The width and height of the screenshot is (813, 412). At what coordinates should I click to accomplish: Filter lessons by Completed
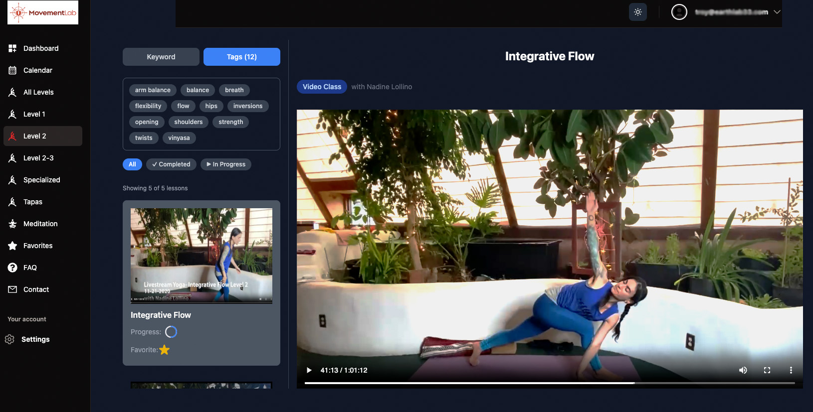pyautogui.click(x=171, y=164)
